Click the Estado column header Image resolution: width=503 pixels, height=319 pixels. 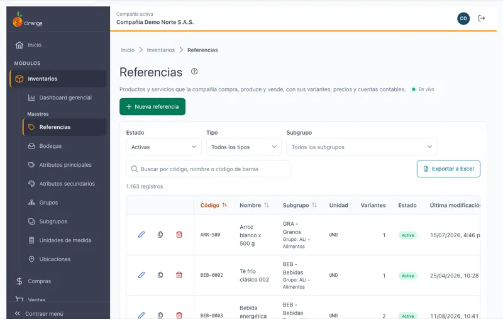pos(407,205)
